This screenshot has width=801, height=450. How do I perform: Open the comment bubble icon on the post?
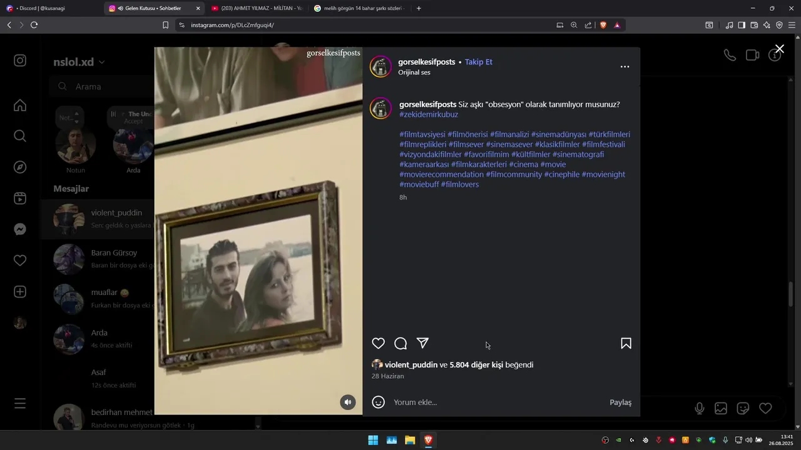[x=400, y=343]
